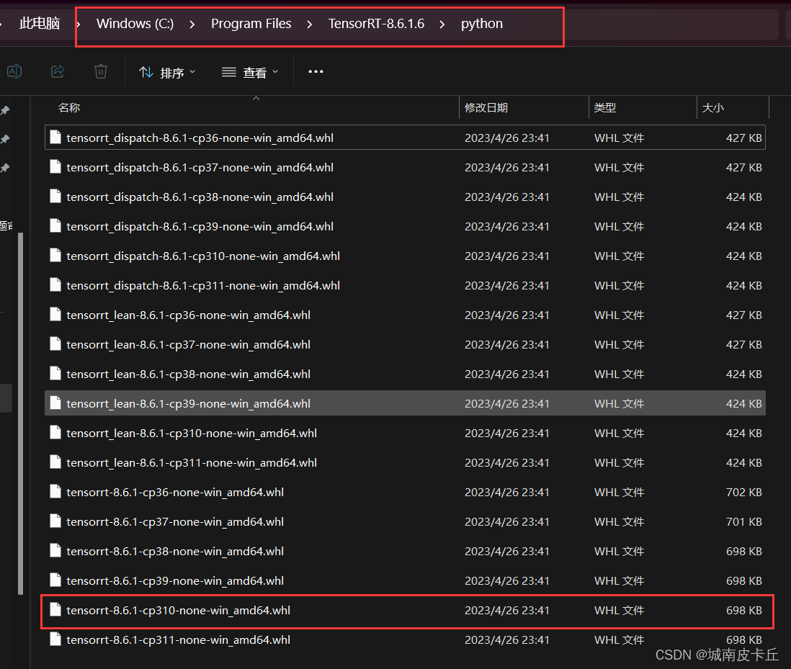Select tensorrt_lean-8.6.1-cp36-none-win_amd64.whl

click(x=405, y=315)
